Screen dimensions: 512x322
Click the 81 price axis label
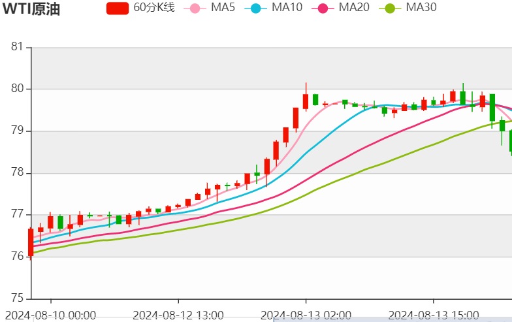[17, 47]
